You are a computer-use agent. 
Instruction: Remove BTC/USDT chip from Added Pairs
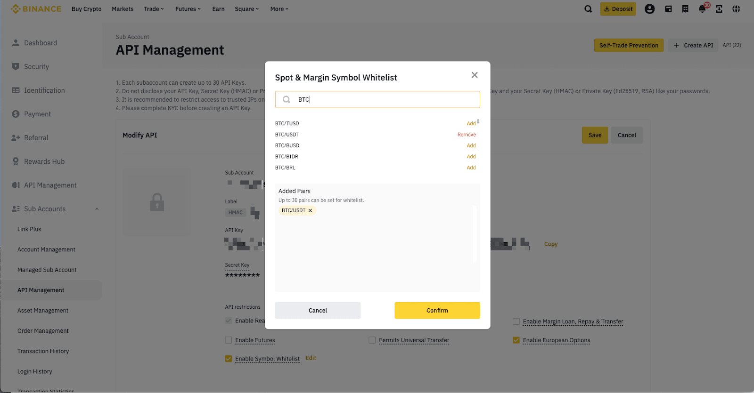(310, 210)
